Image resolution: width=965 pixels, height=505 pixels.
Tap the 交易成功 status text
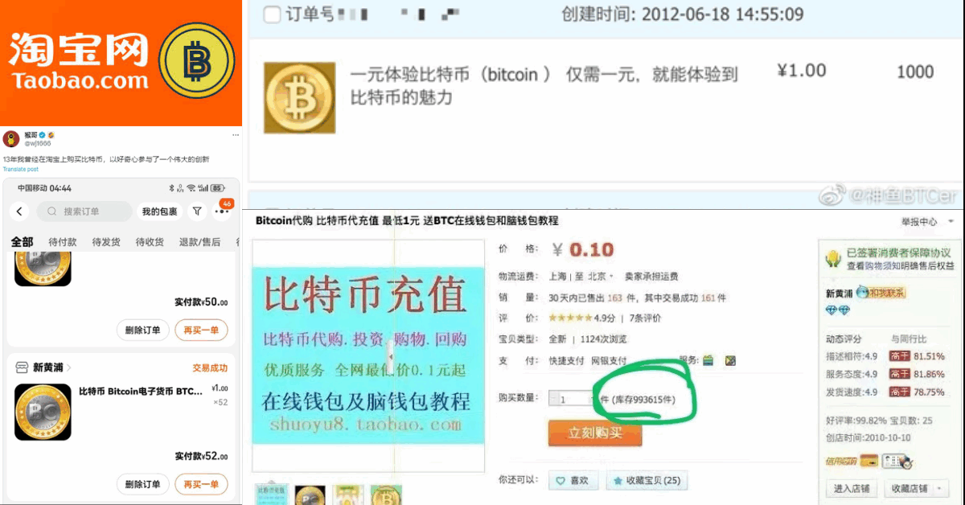pos(210,367)
